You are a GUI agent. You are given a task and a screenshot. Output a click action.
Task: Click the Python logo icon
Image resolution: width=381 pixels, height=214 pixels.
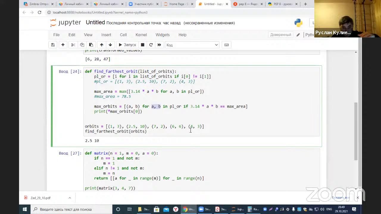point(298,23)
